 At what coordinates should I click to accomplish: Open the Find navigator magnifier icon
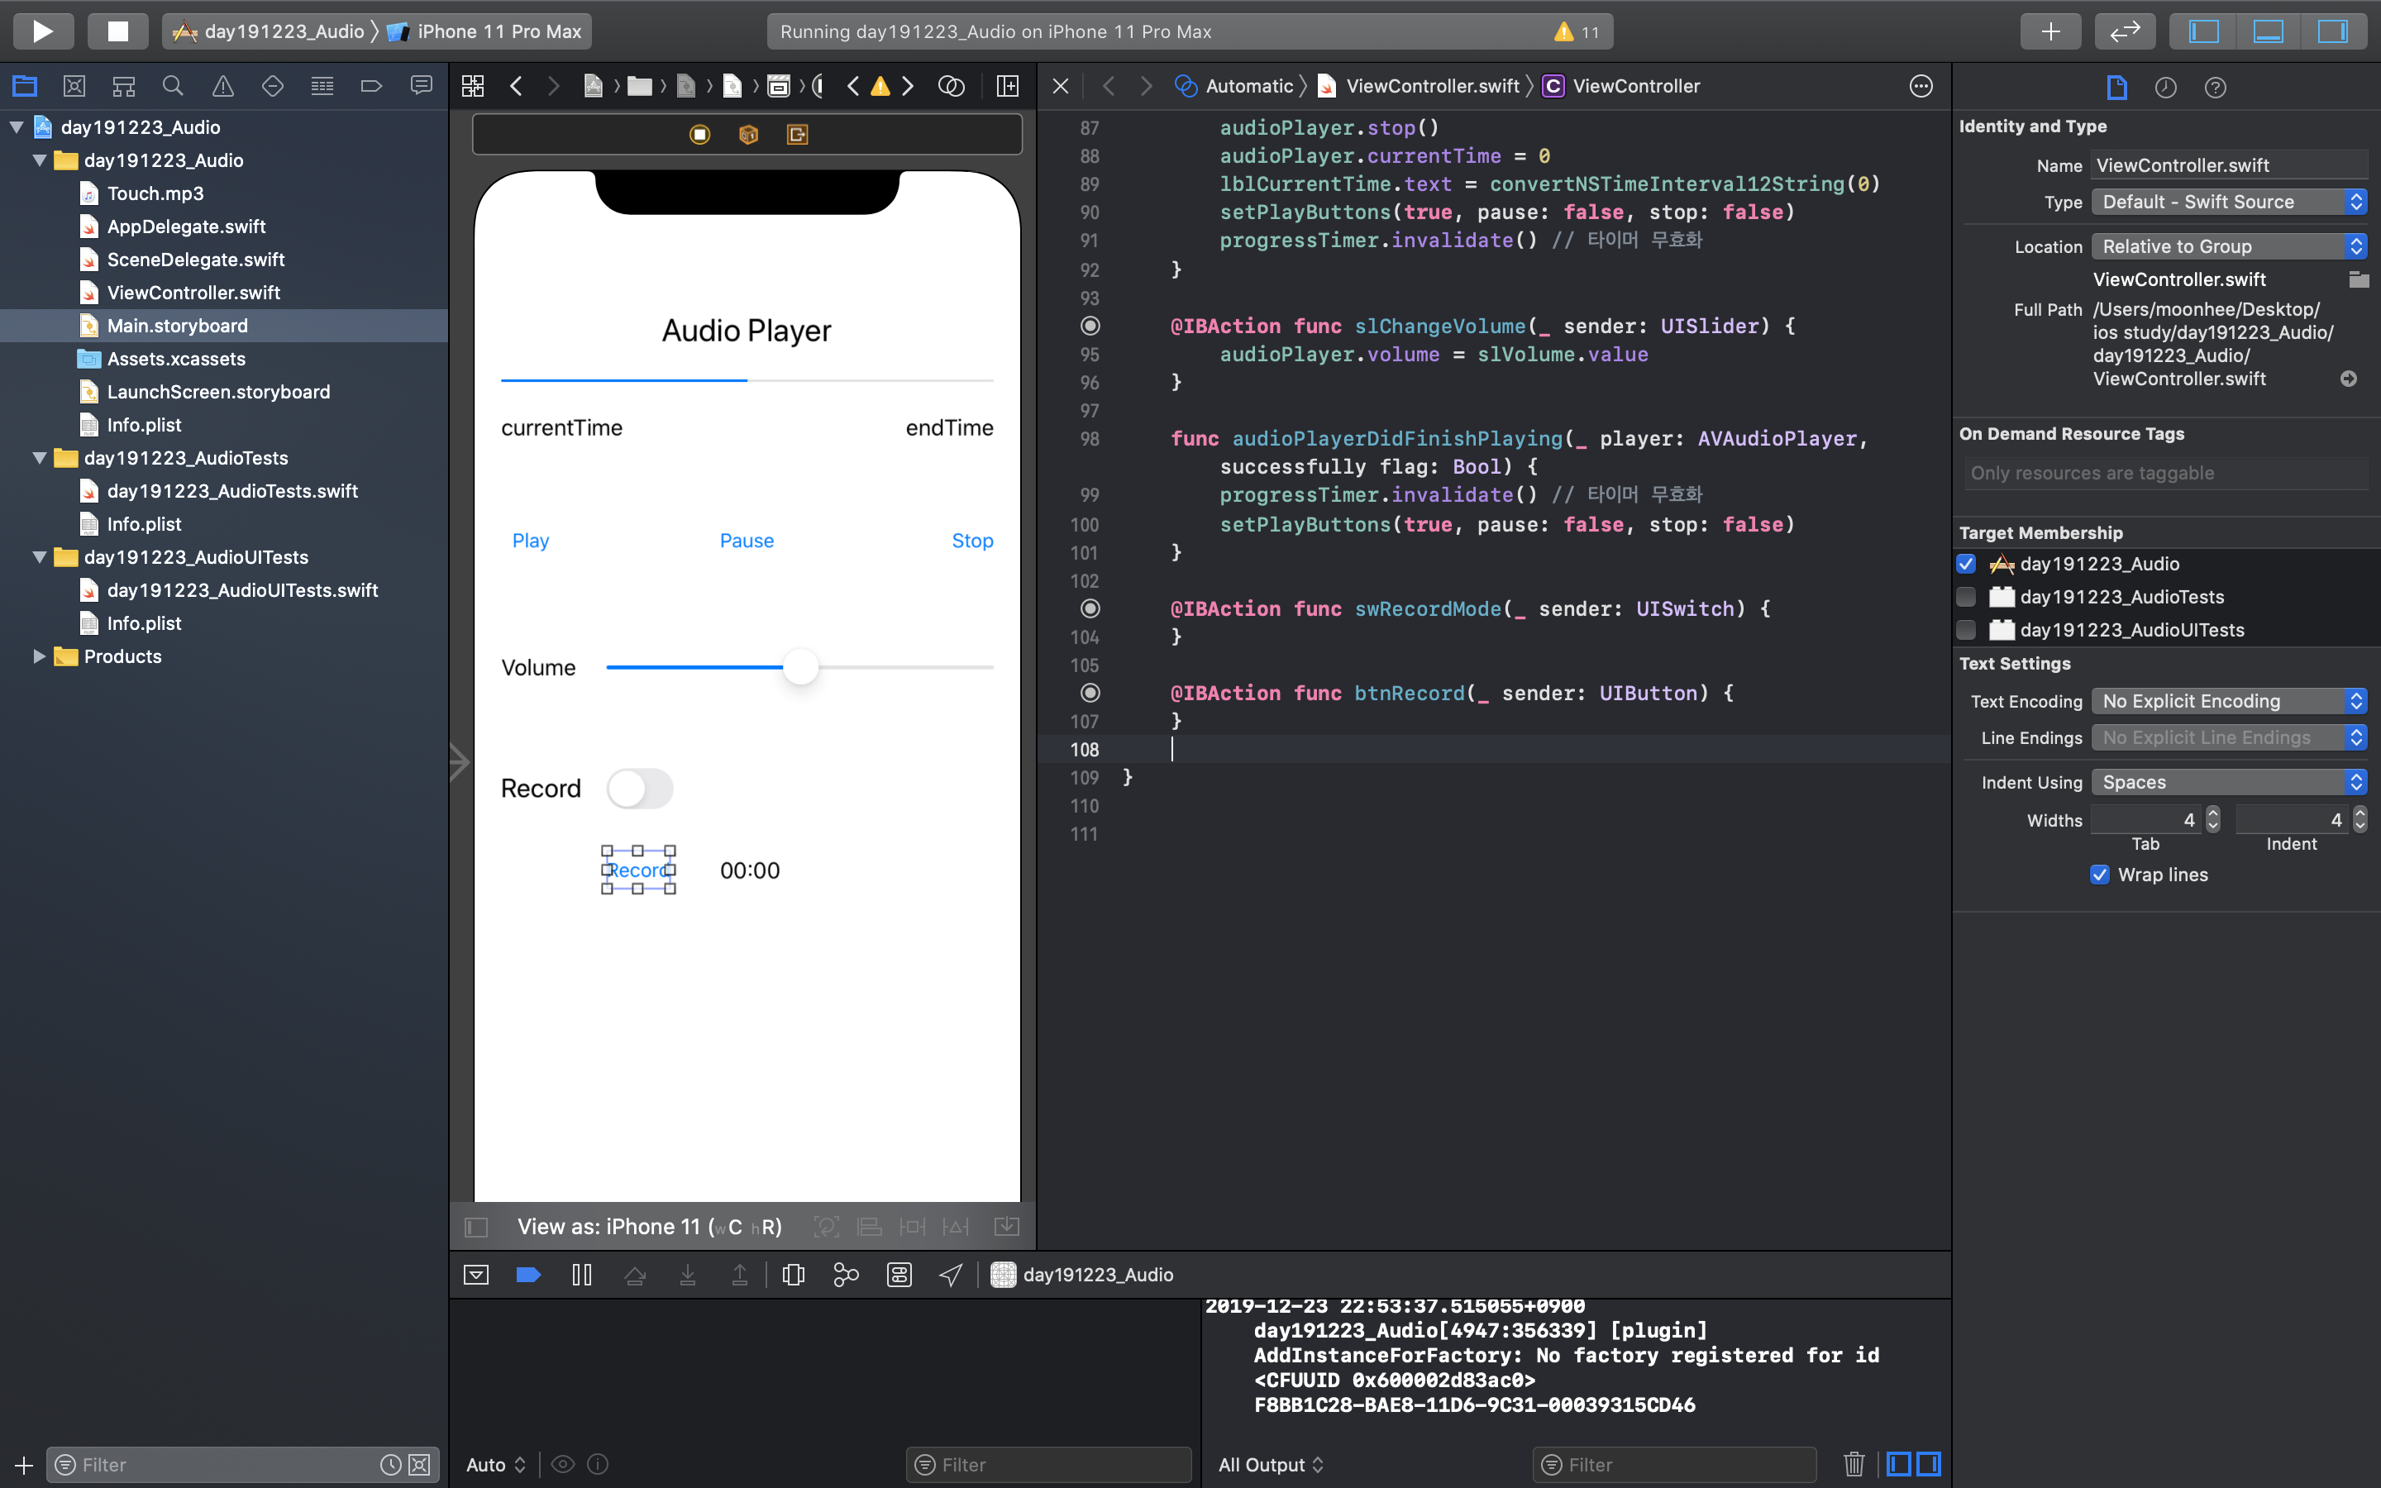click(x=173, y=87)
